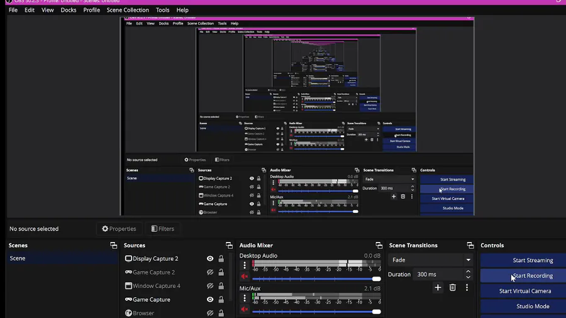Viewport: 566px width, 318px height.
Task: Select Game Capture source
Action: pos(151,300)
